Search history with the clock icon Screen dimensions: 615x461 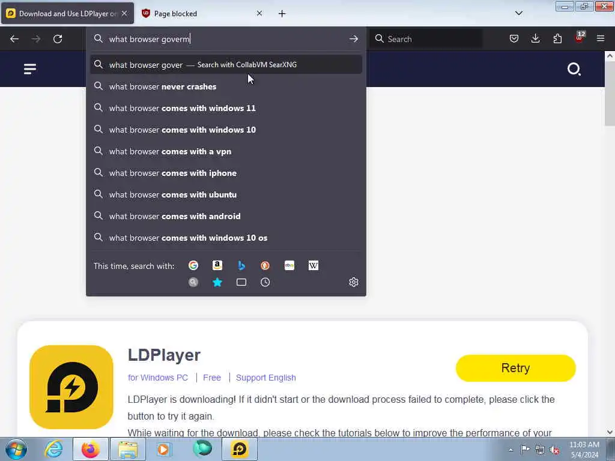(265, 282)
